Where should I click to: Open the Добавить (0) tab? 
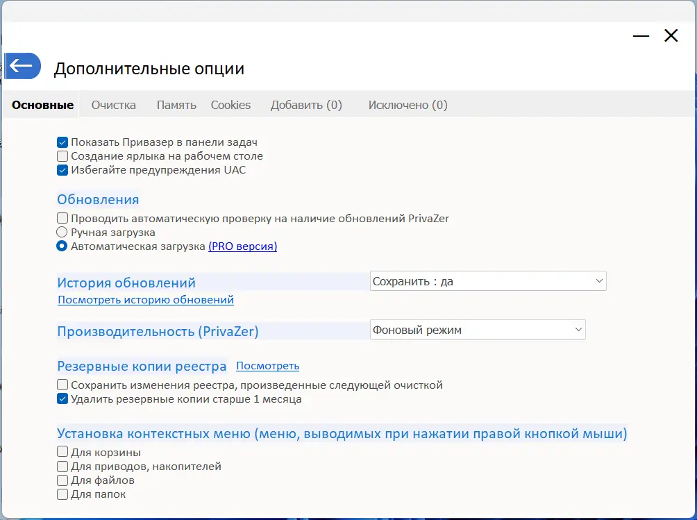(x=306, y=106)
